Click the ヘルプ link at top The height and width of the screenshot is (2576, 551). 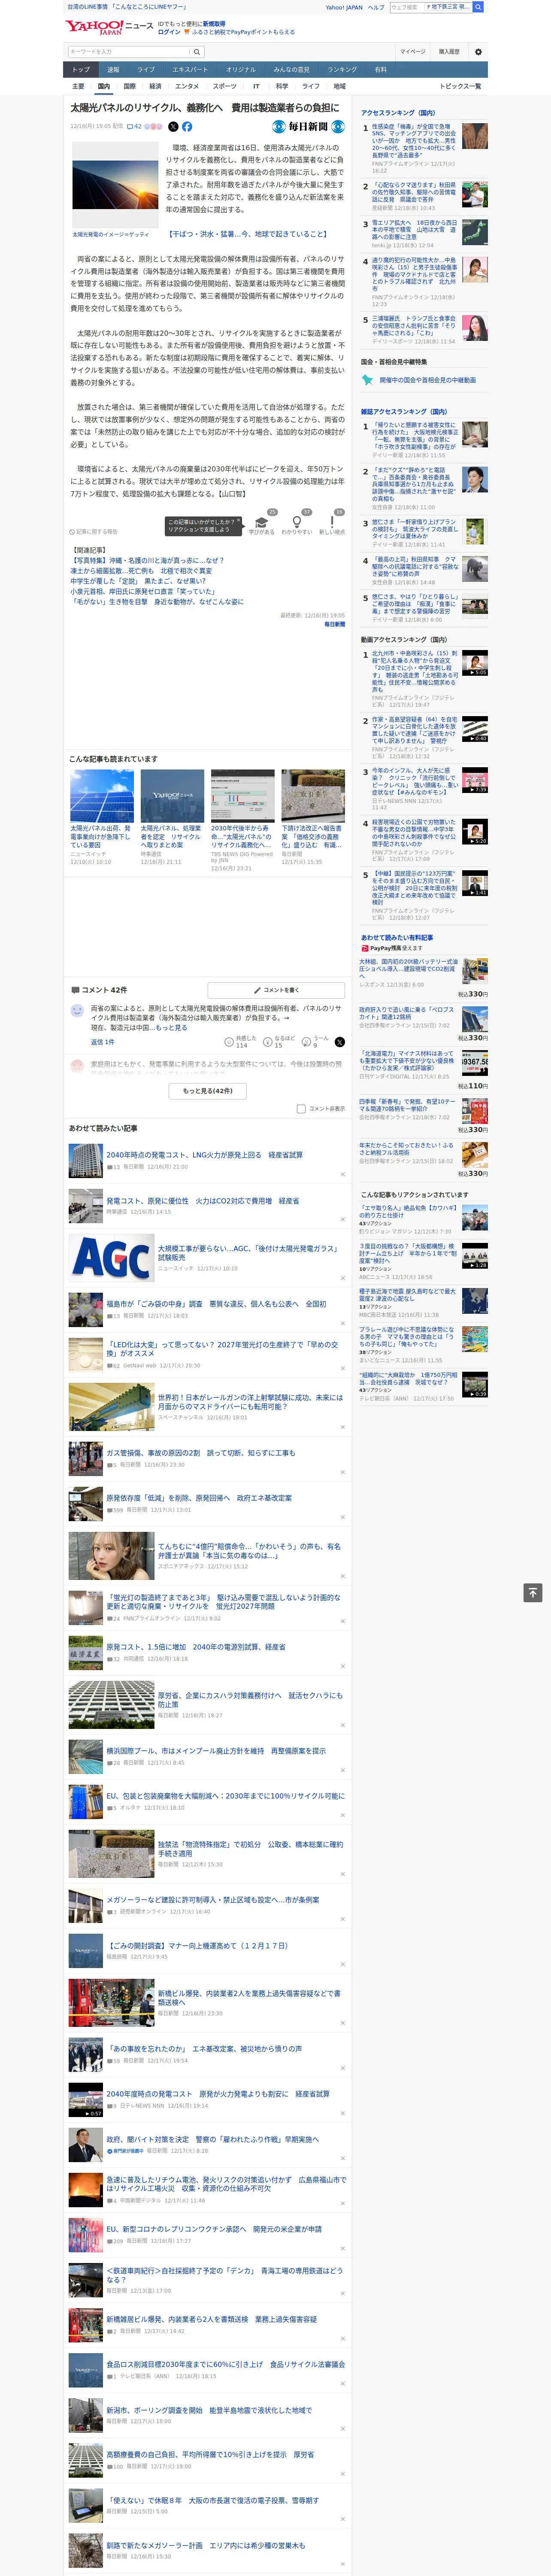pyautogui.click(x=376, y=7)
